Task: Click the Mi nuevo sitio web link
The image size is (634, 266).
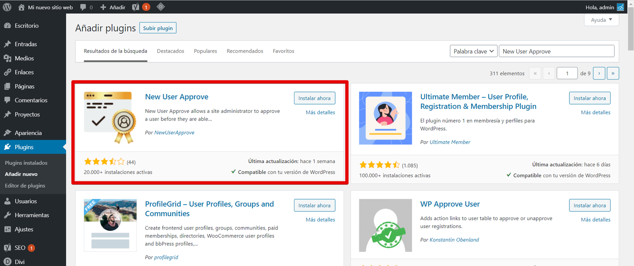Action: coord(50,7)
